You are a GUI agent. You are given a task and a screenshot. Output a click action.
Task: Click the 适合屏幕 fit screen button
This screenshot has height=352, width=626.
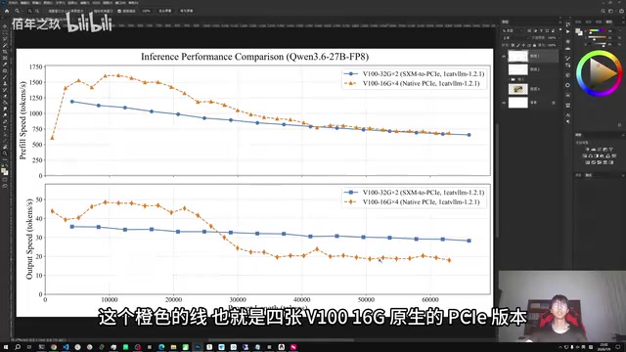pos(165,11)
